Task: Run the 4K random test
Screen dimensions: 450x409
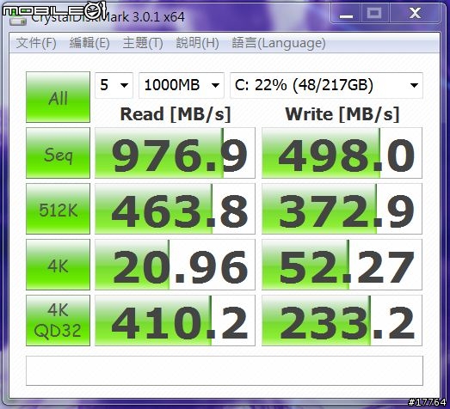Action: [x=58, y=265]
